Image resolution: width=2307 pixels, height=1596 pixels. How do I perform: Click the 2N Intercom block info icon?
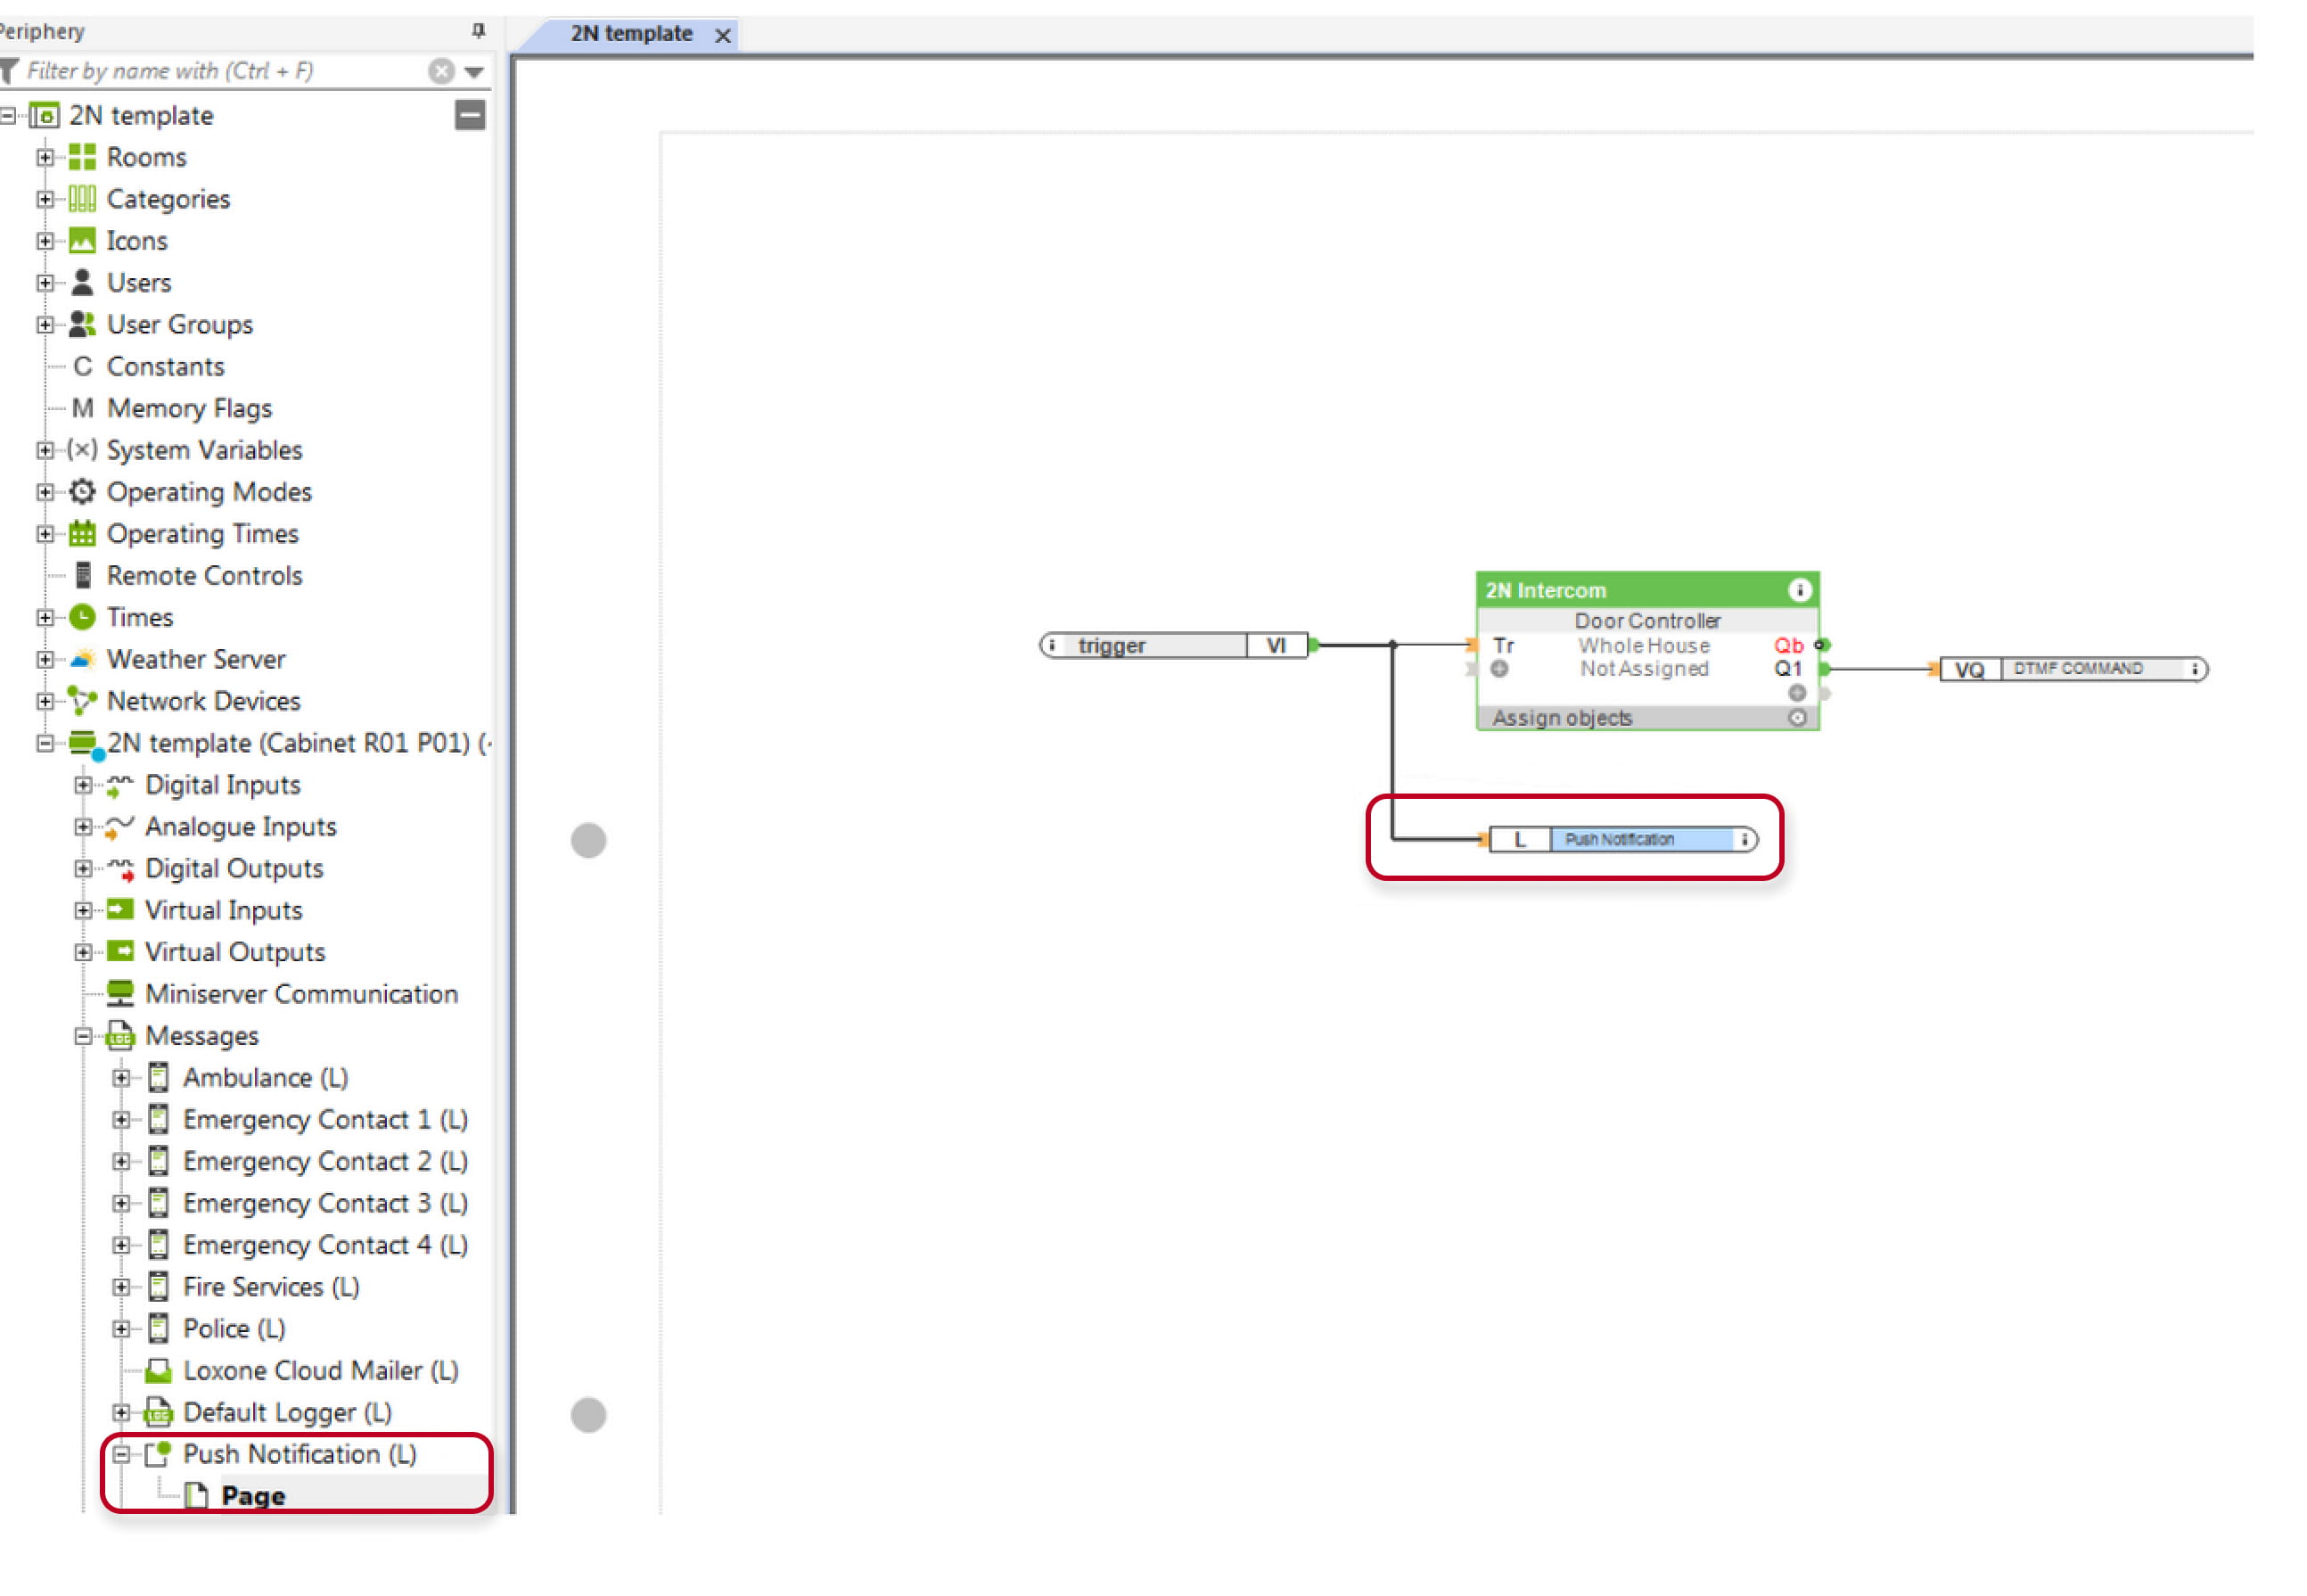1798,590
